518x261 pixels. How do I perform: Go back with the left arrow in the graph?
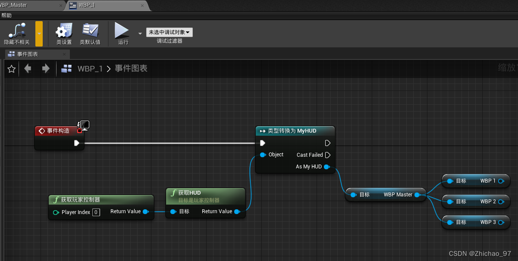click(28, 68)
